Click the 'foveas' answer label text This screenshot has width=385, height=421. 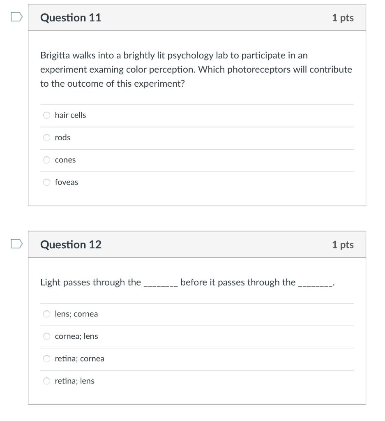tap(67, 182)
